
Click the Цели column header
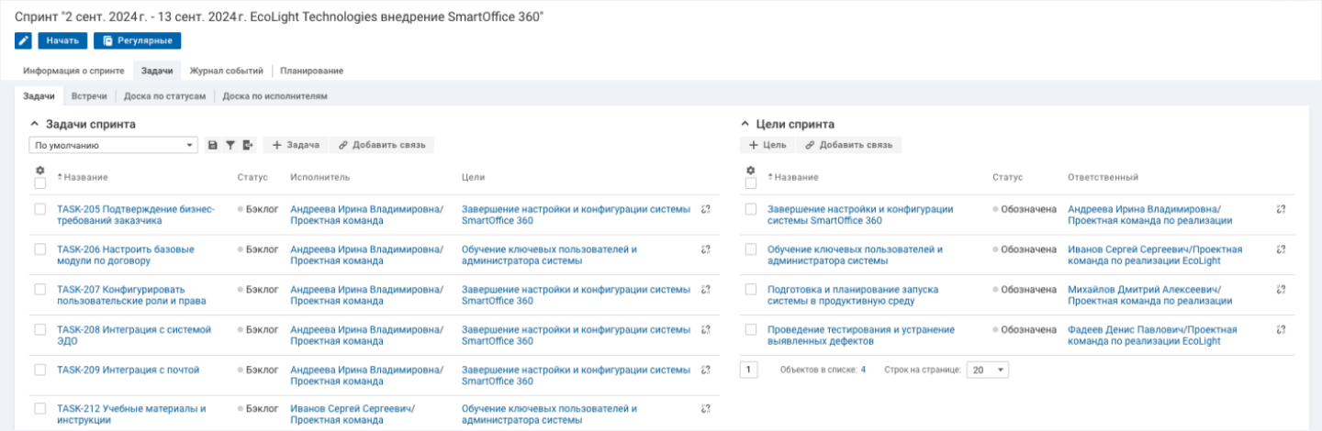tap(473, 177)
